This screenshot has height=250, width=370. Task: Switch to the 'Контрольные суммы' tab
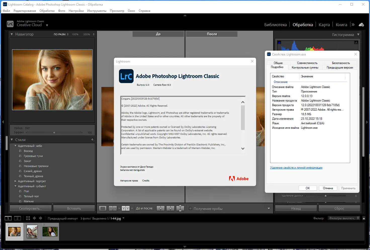click(x=305, y=68)
